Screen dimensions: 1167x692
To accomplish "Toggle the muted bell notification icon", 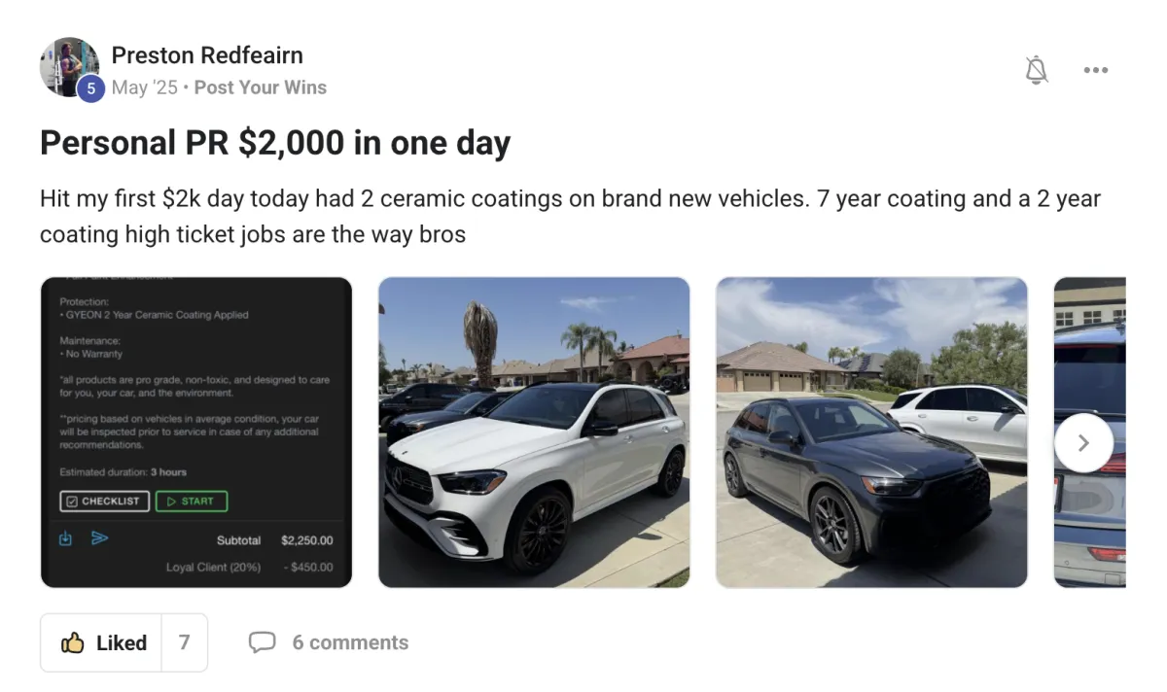I will pyautogui.click(x=1037, y=70).
